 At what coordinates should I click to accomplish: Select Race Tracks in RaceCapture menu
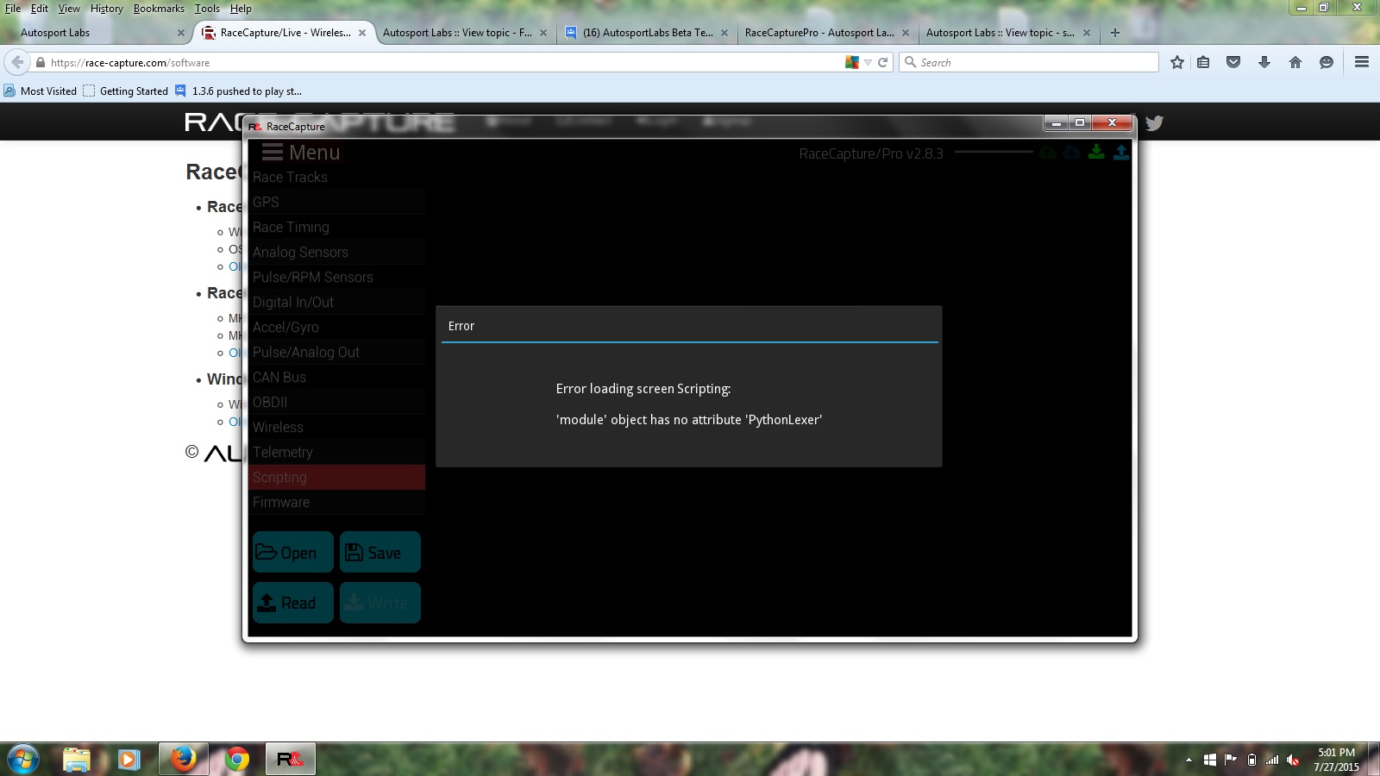[x=337, y=177]
